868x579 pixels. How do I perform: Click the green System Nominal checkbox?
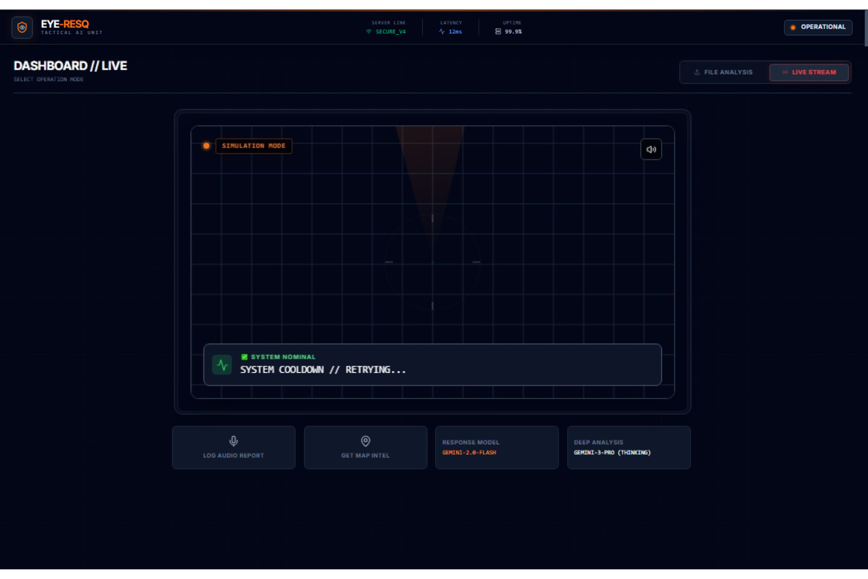[244, 357]
